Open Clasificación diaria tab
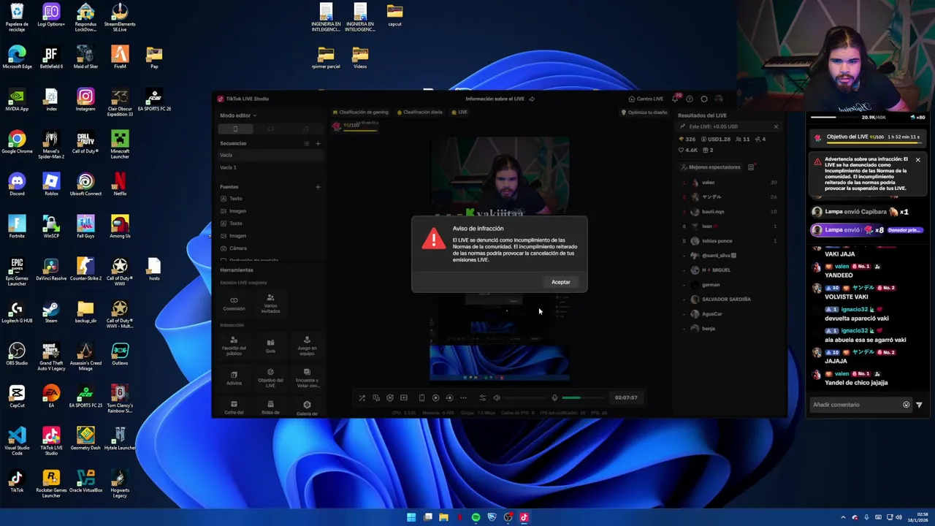 (x=420, y=113)
